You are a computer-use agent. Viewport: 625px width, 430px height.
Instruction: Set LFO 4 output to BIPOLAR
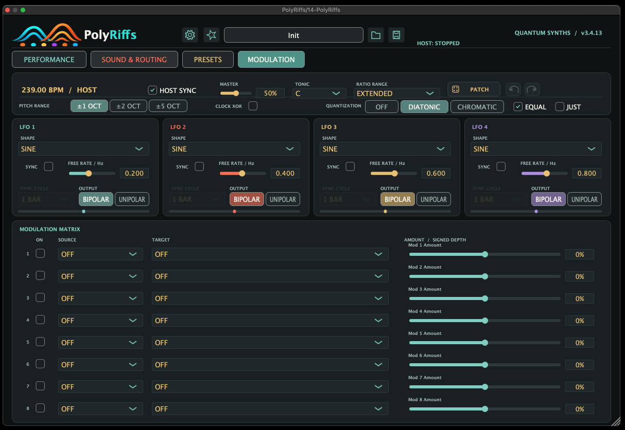pyautogui.click(x=549, y=199)
